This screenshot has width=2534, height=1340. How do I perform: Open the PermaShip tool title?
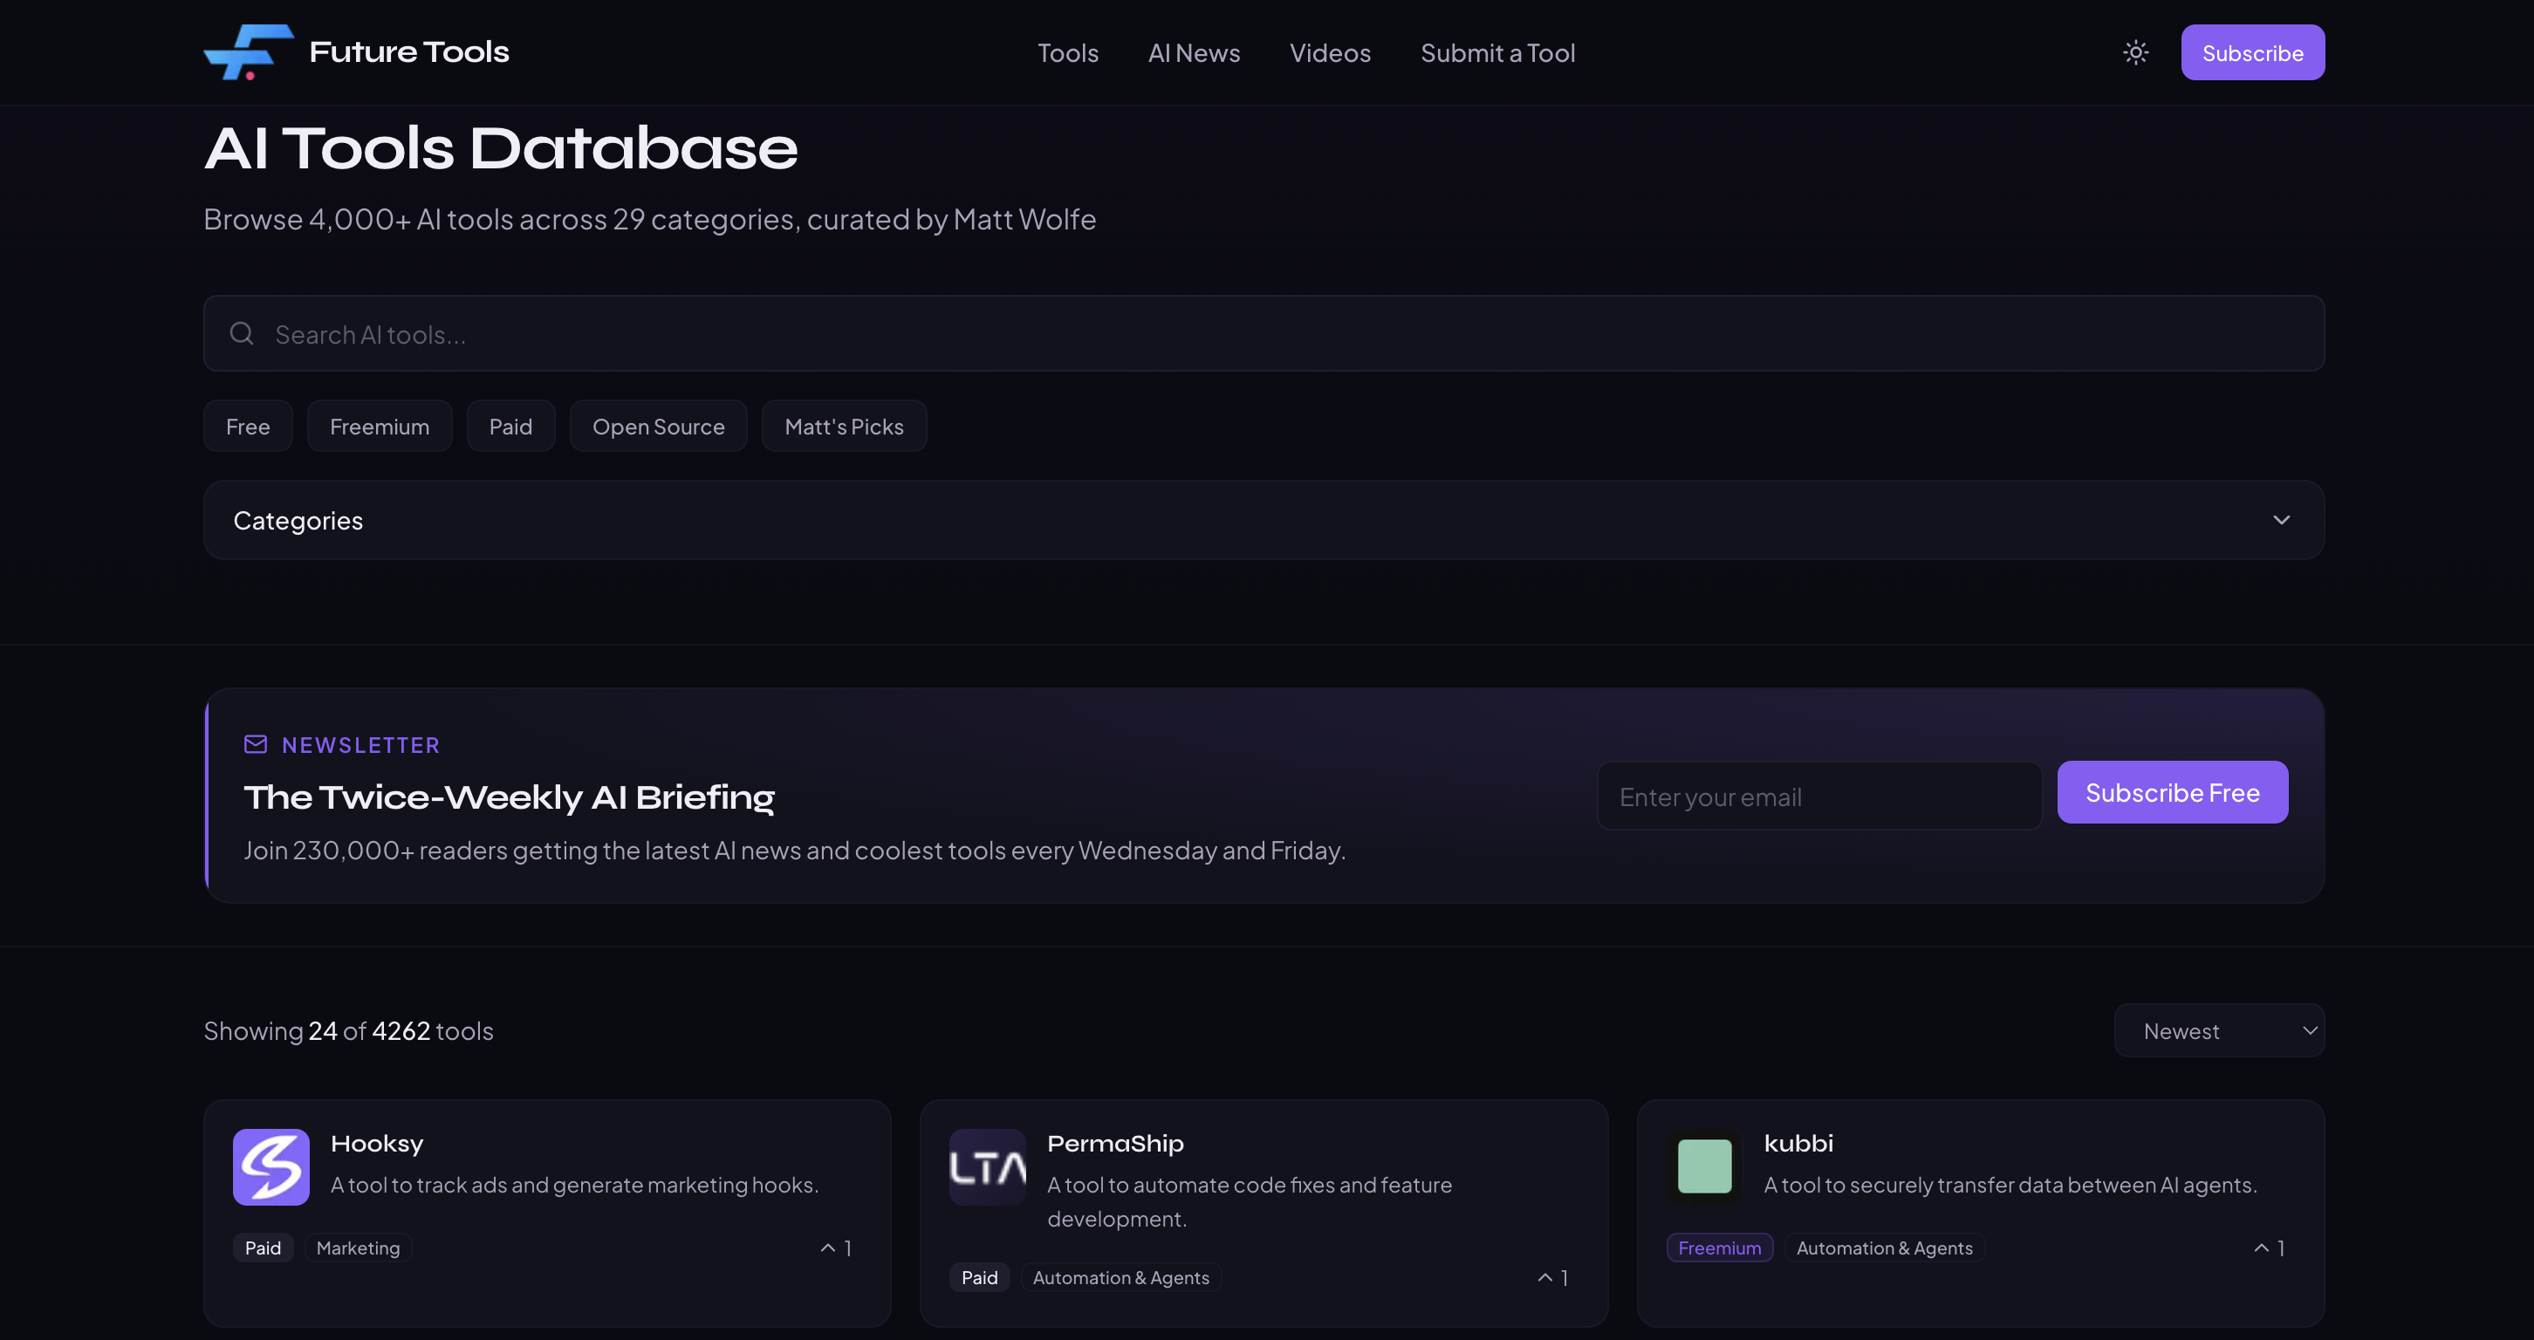coord(1115,1144)
